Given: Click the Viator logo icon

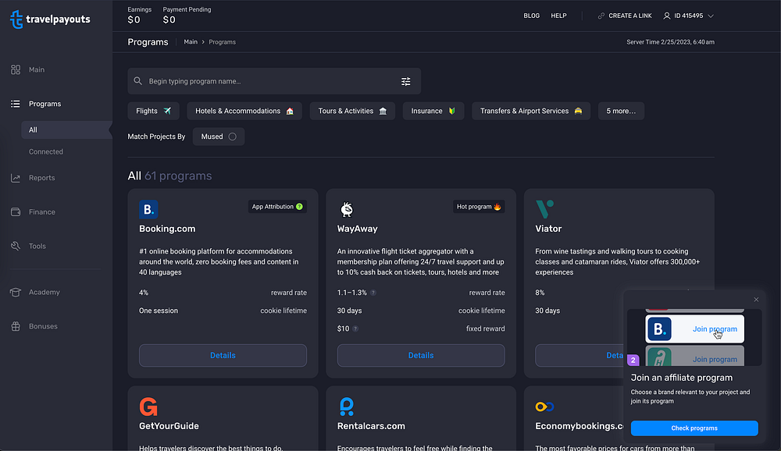Looking at the screenshot, I should pos(544,209).
